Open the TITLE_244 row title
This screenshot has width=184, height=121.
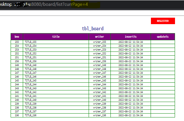[31, 84]
